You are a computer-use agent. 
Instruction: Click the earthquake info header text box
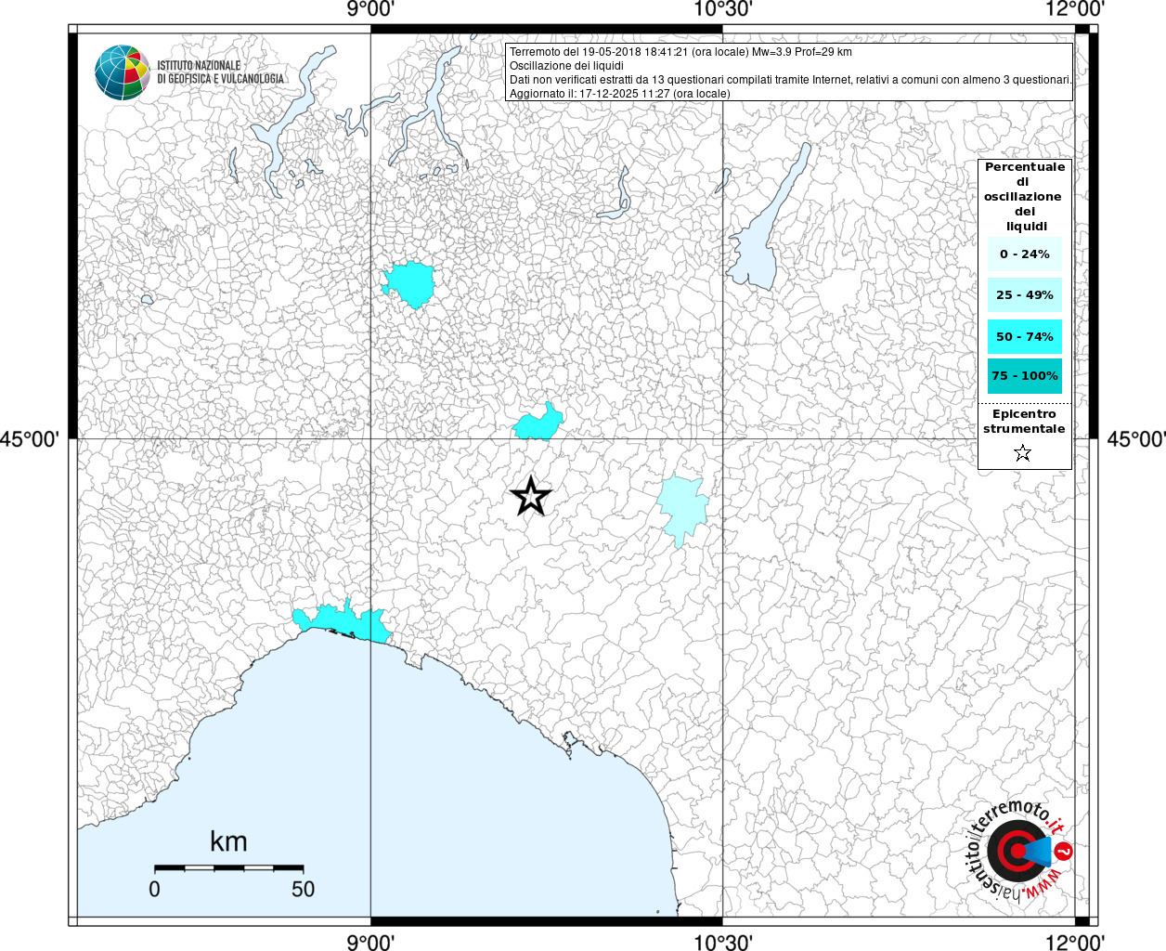tap(790, 72)
